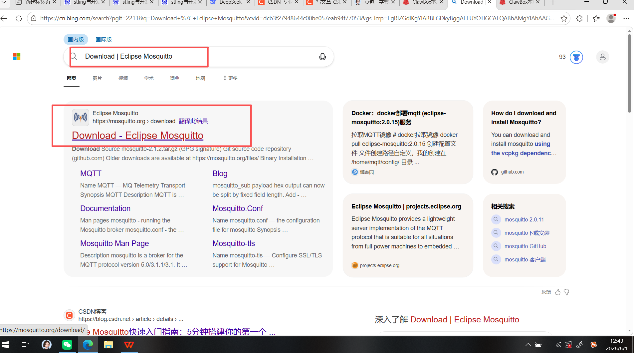This screenshot has height=353, width=634.
Task: Click the CSDN博客 result favicon
Action: pos(69,315)
